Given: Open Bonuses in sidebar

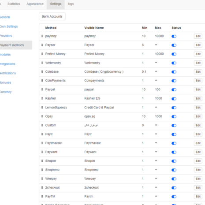Looking at the screenshot, I should (5, 82).
